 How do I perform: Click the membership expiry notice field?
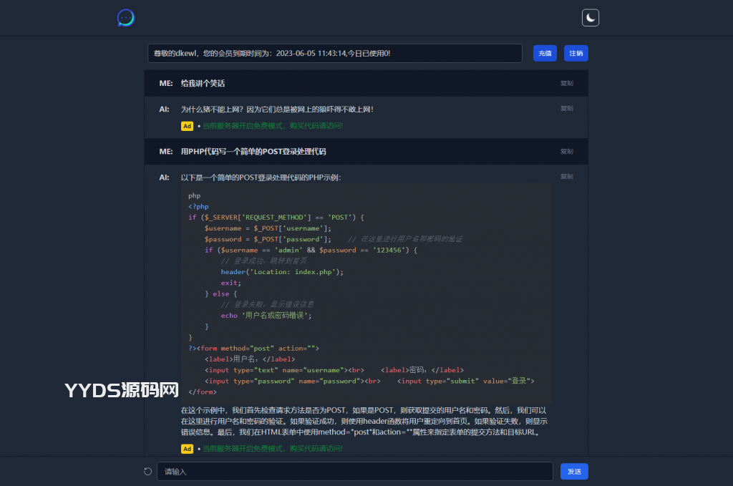(x=334, y=53)
